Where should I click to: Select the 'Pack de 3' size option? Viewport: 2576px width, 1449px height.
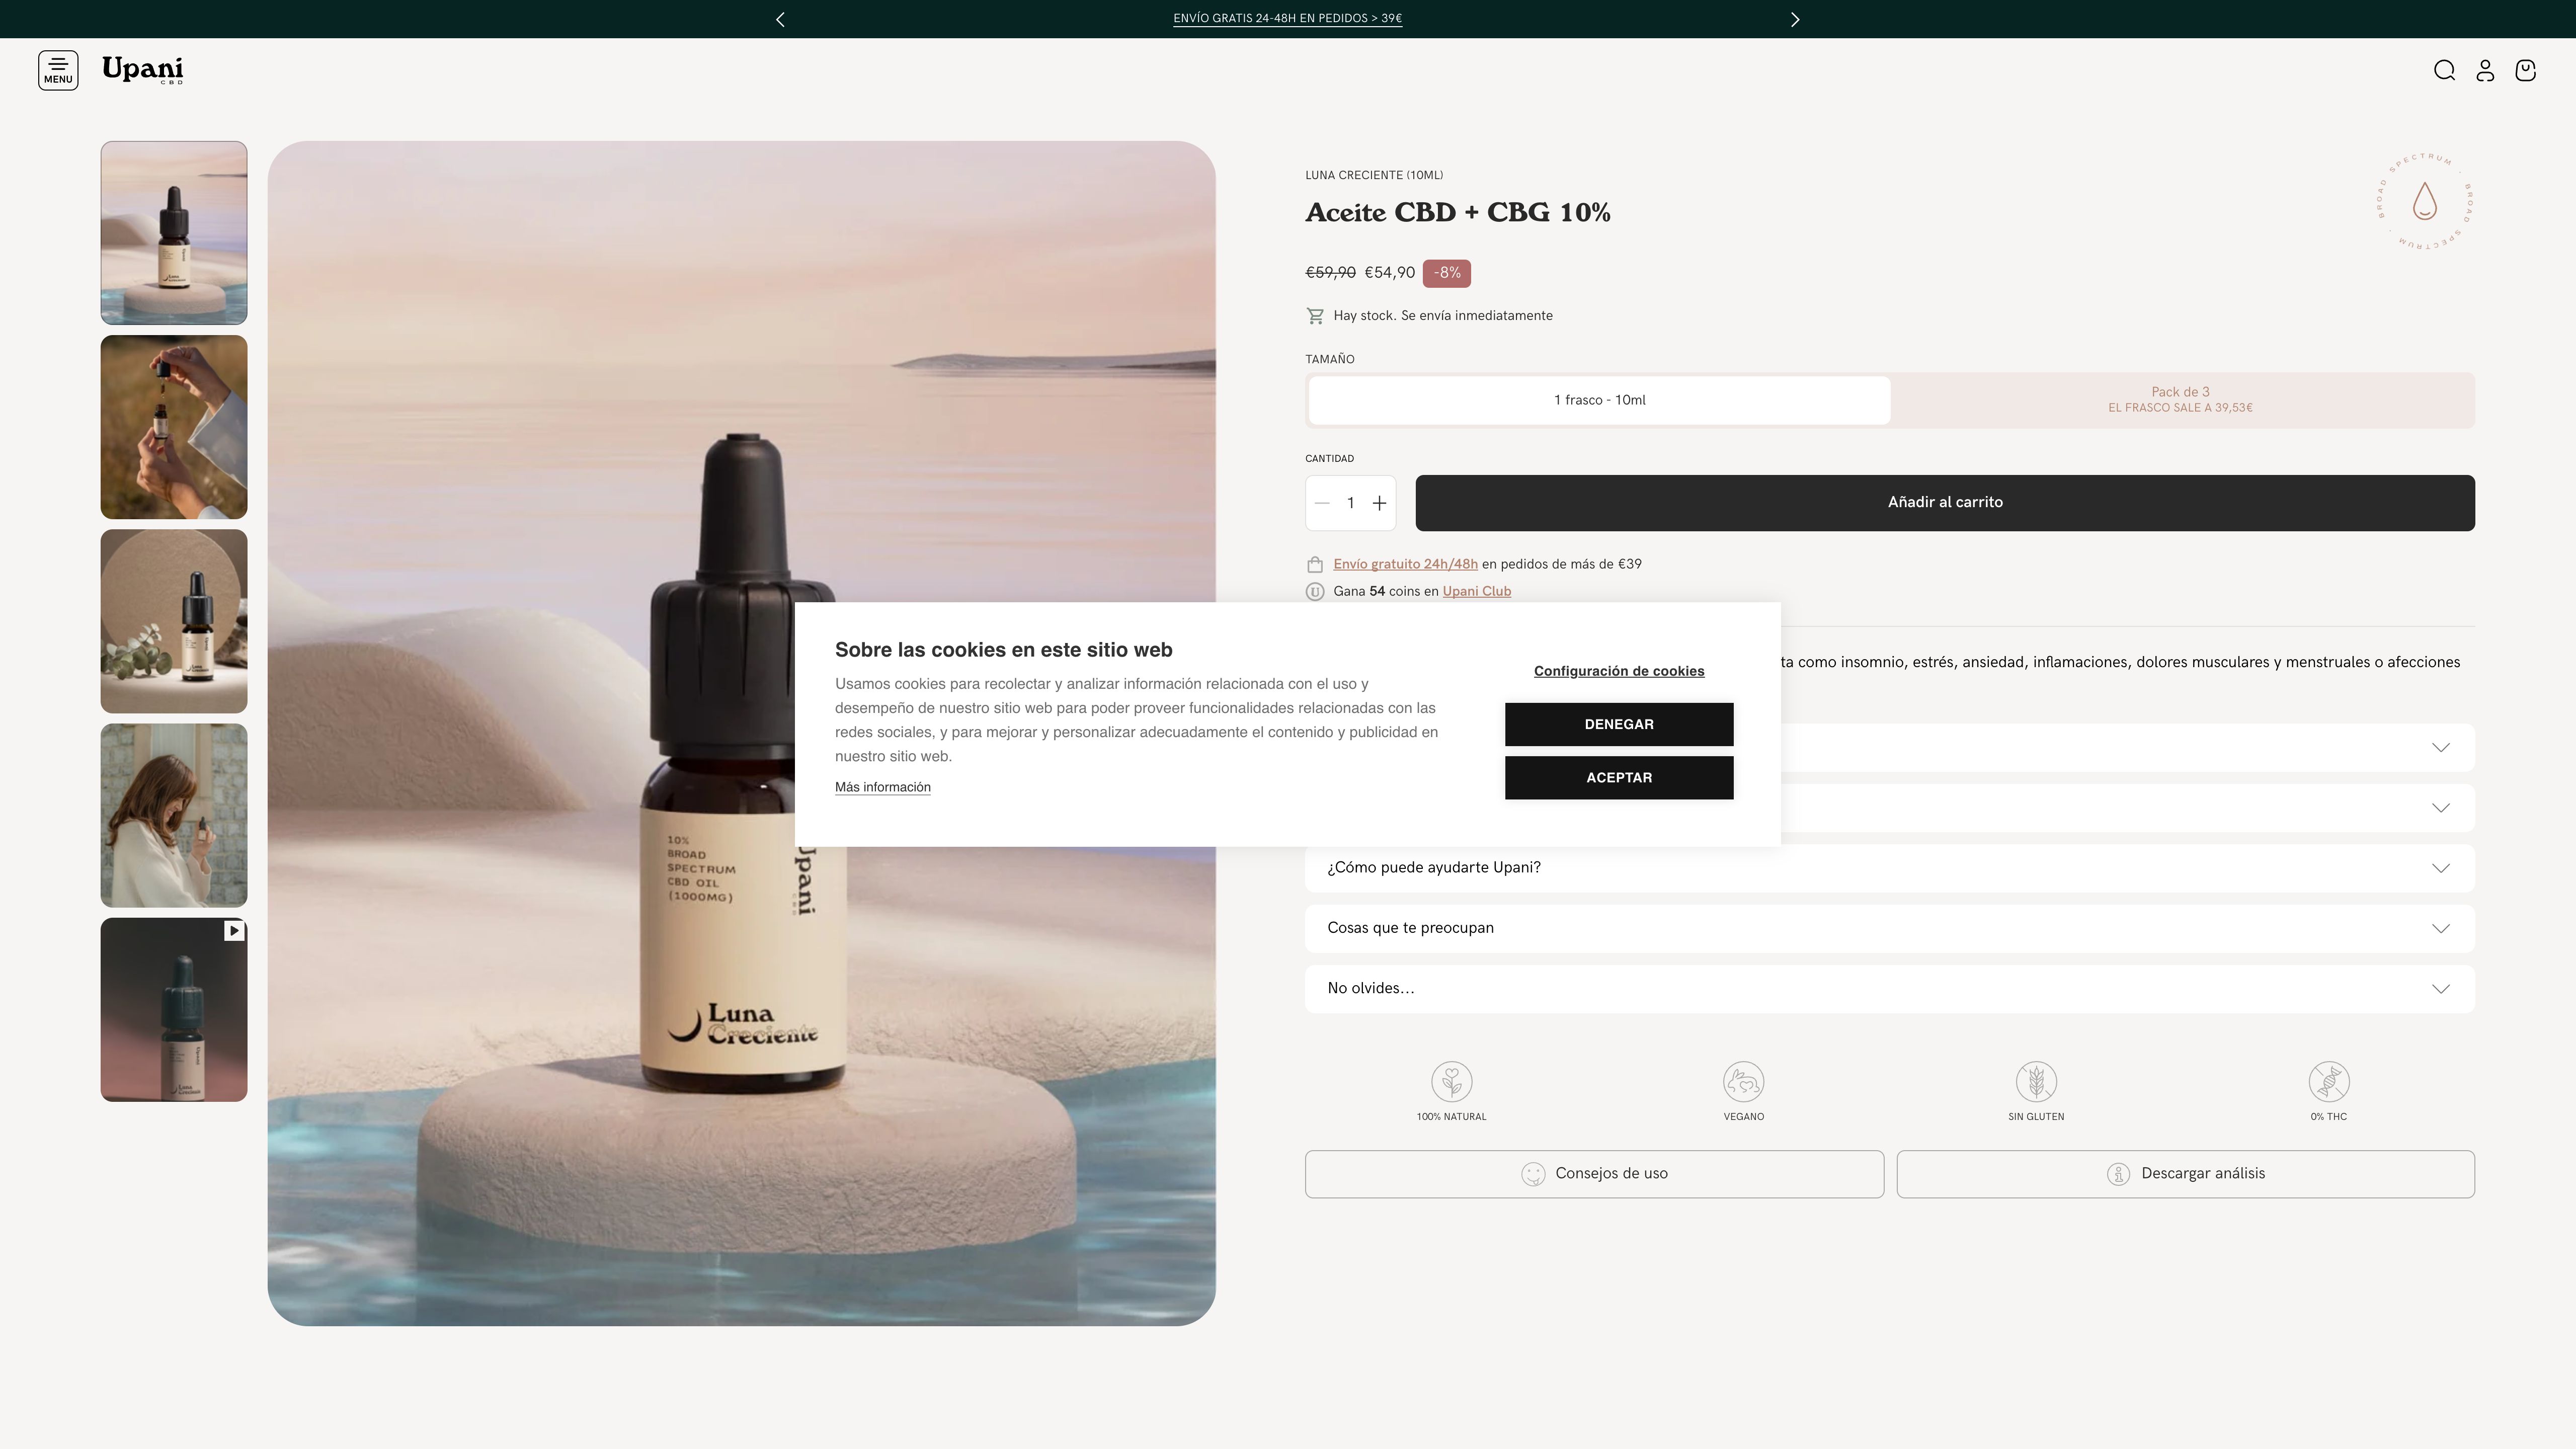pyautogui.click(x=2181, y=399)
